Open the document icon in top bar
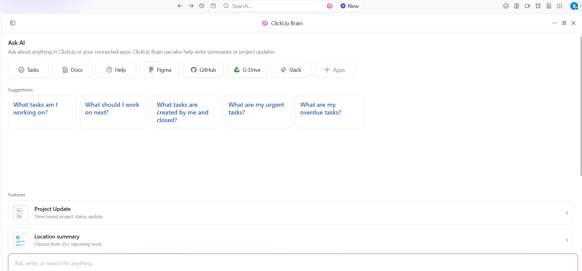This screenshot has width=582, height=271. pyautogui.click(x=549, y=6)
